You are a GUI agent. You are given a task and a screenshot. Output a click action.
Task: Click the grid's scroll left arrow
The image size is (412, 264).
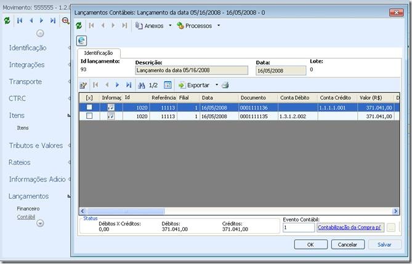coord(83,211)
